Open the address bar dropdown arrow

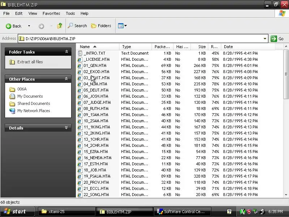tap(265, 39)
